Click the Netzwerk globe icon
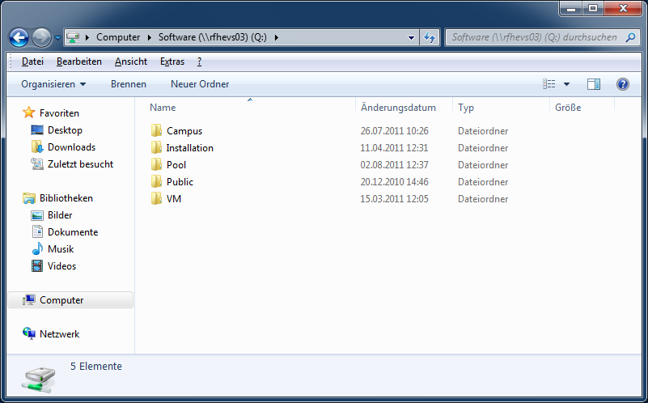The height and width of the screenshot is (403, 648). click(x=29, y=333)
